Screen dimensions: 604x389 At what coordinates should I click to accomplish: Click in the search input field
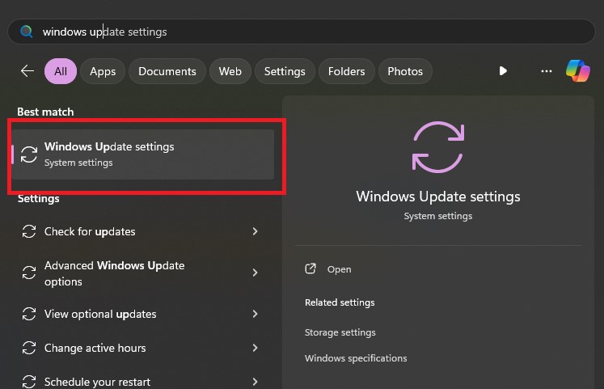coord(302,32)
